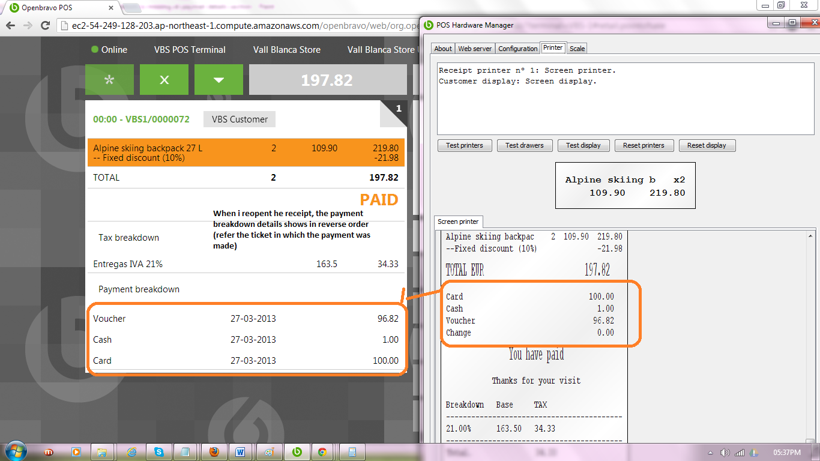Switch to Microsoft Word in the taskbar
820x461 pixels.
coord(241,452)
